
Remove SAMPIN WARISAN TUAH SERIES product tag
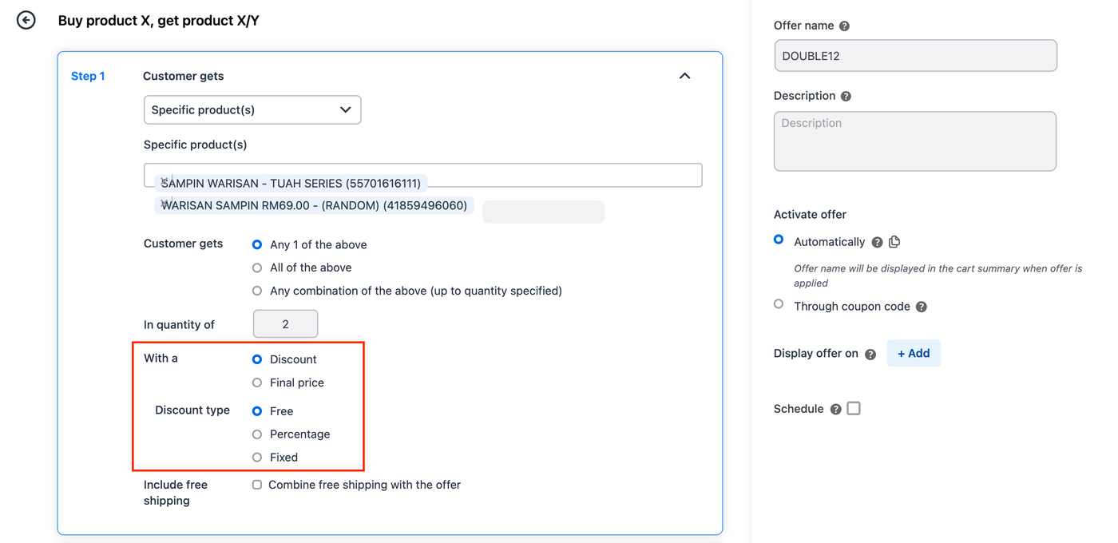[x=165, y=181]
